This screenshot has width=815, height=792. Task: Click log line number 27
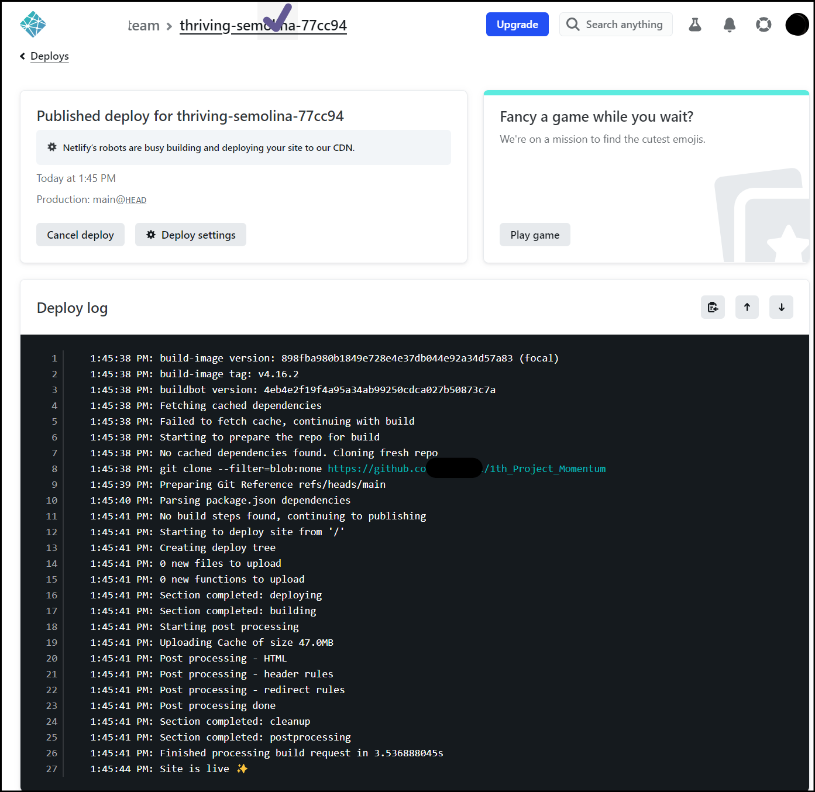tap(51, 769)
